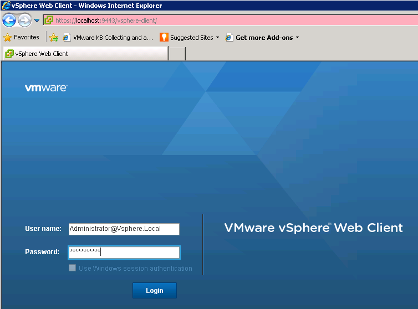Click the Add to Favorites Bar icon
This screenshot has height=309, width=418.
coord(54,38)
